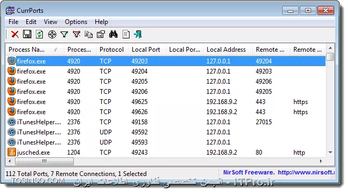Sort by the second Remote column header
Screen dimensions: 348x192
[308, 50]
